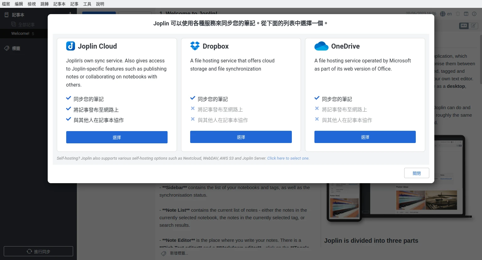The height and width of the screenshot is (260, 482).
Task: Click 與其他人在記事本協作 under Dropbox
Action: coord(223,120)
